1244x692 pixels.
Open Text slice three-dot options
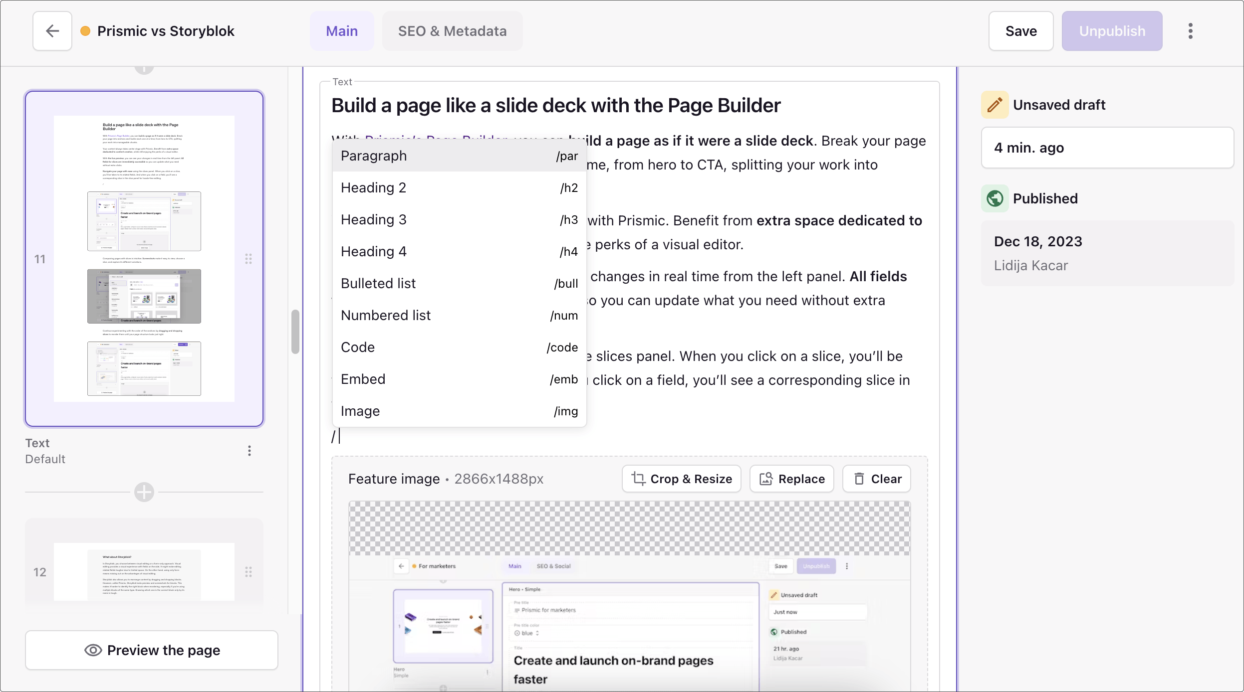249,451
